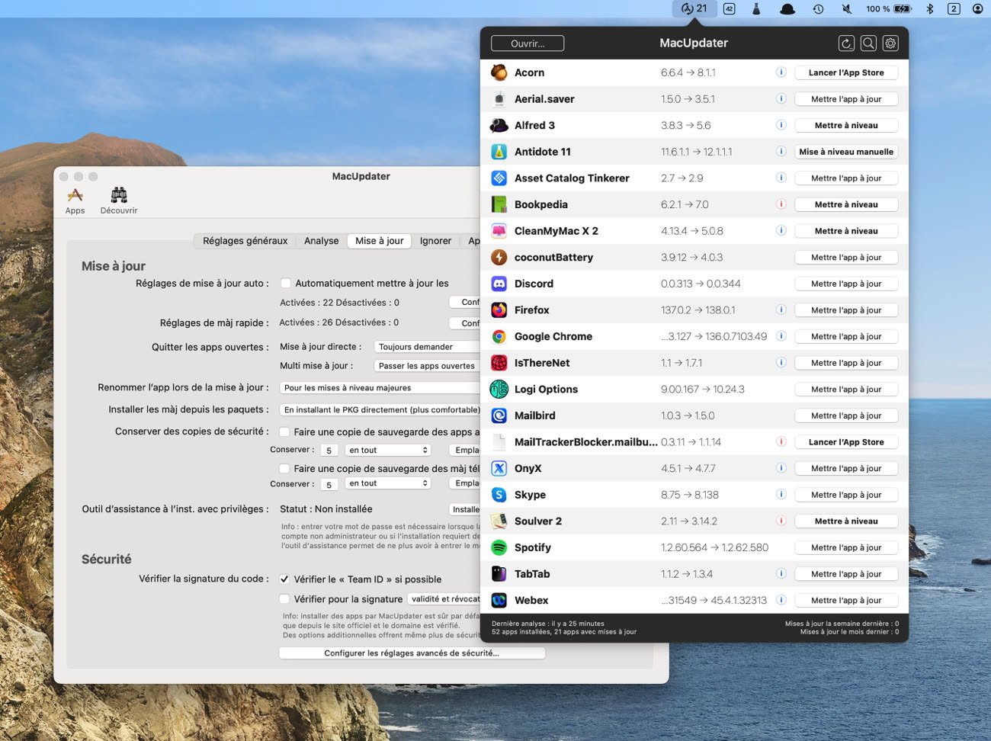The width and height of the screenshot is (991, 741).
Task: Select the Mise à jour tab
Action: pos(379,241)
